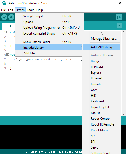The width and height of the screenshot is (126, 154).
Task: Include the Keyboard library
Action: pyautogui.click(x=101, y=101)
